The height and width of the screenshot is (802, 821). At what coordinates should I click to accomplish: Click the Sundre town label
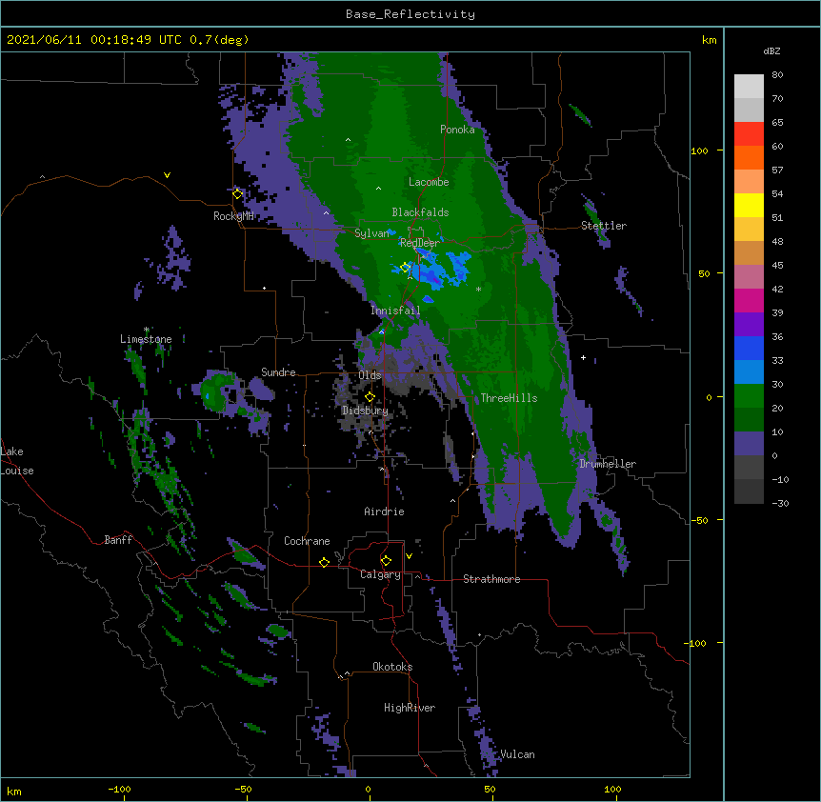click(278, 372)
